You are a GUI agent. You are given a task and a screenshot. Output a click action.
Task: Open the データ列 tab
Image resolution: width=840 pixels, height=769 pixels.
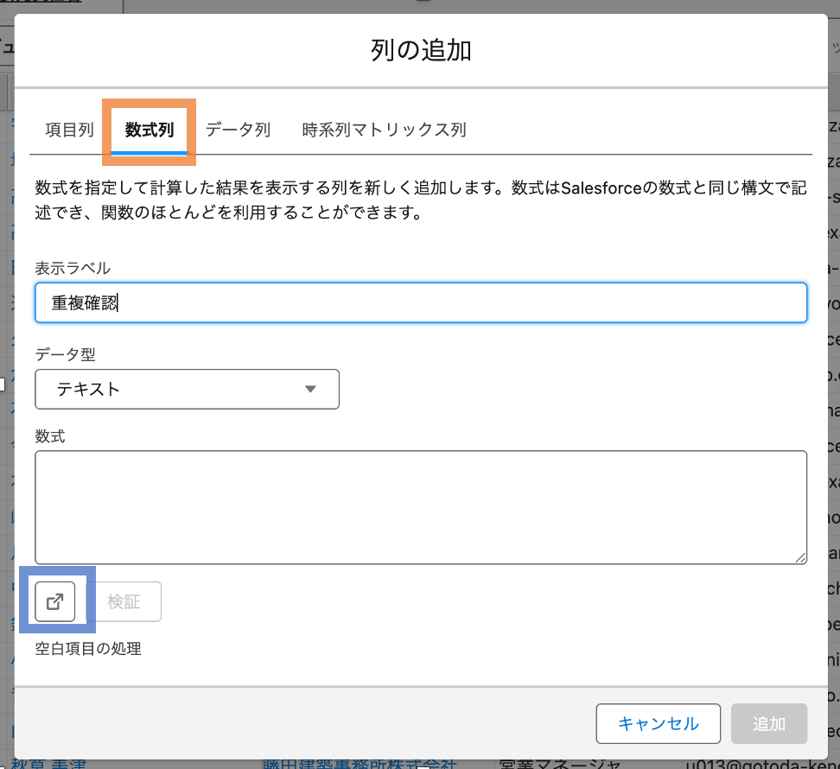click(x=238, y=130)
